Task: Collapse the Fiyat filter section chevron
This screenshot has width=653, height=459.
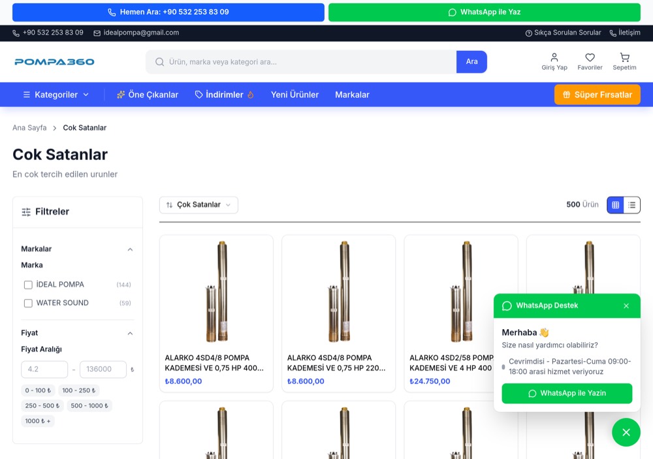Action: point(130,333)
